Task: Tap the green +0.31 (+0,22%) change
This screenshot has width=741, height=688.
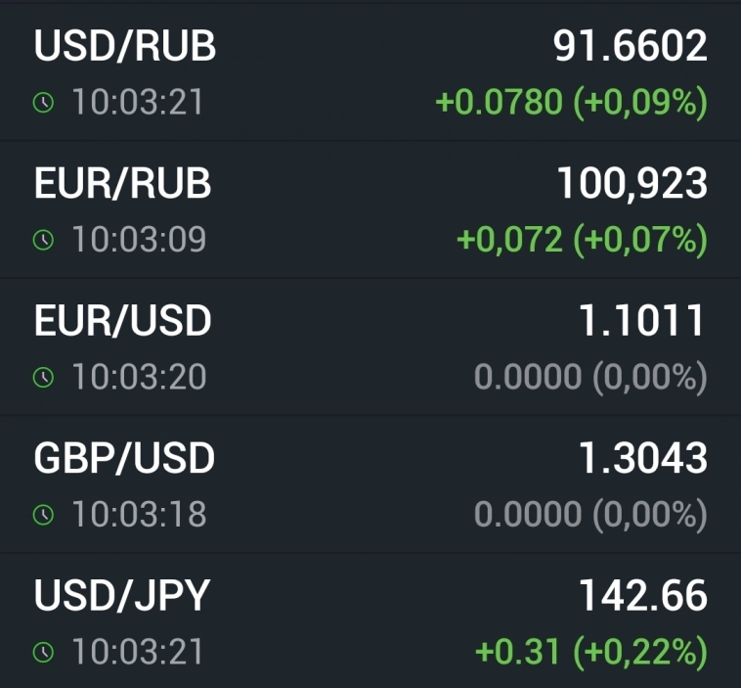Action: (x=590, y=652)
